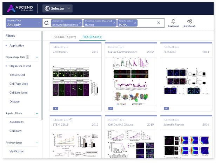Collapse the Supplier Filters section
Viewport: 221px width, 165px height.
[37, 113]
